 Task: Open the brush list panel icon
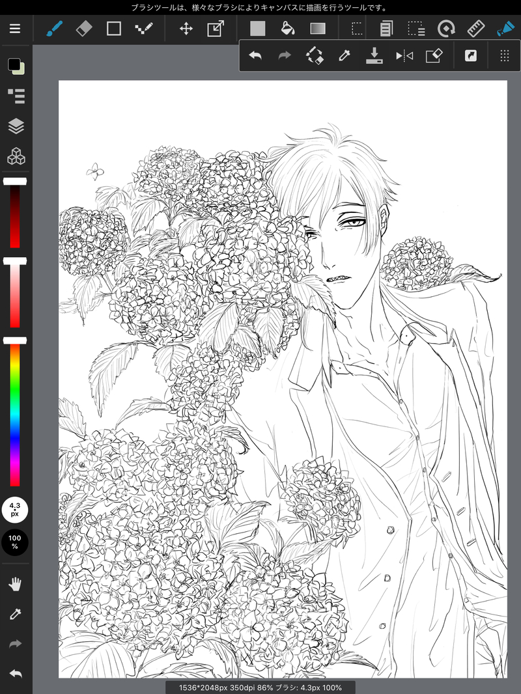16,96
